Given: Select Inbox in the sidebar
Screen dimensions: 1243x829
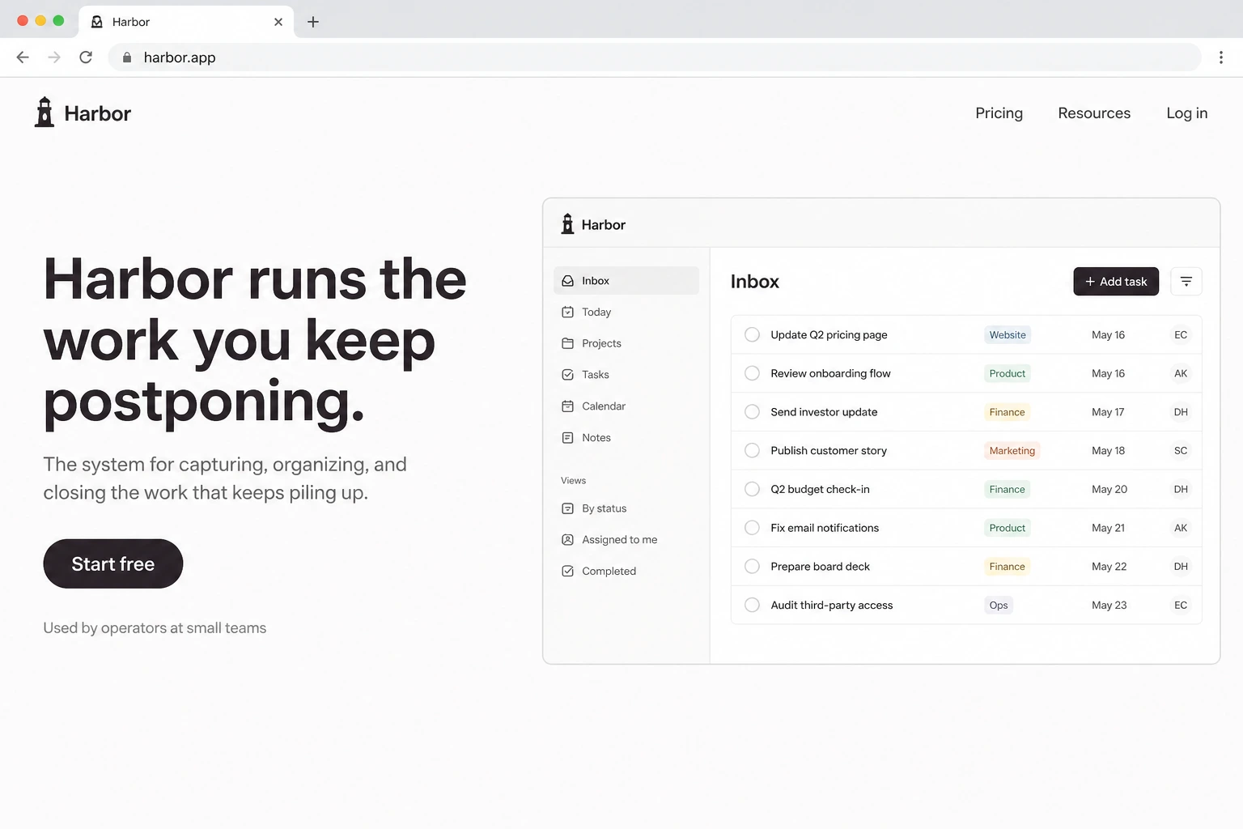Looking at the screenshot, I should click(626, 281).
